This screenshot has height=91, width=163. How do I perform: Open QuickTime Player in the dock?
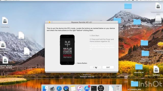pos(66,88)
